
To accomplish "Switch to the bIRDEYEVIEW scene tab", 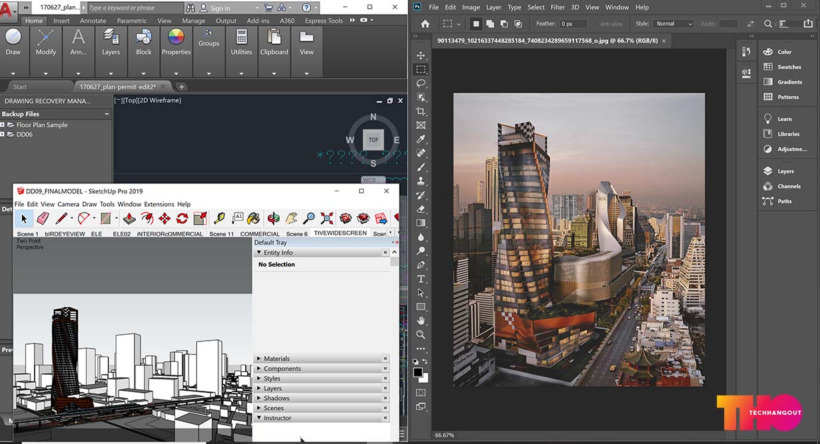I will [x=65, y=234].
